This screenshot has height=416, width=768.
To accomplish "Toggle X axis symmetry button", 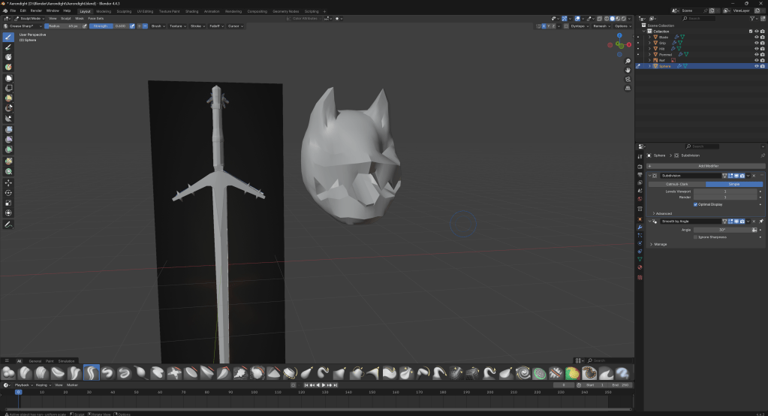I will point(544,26).
